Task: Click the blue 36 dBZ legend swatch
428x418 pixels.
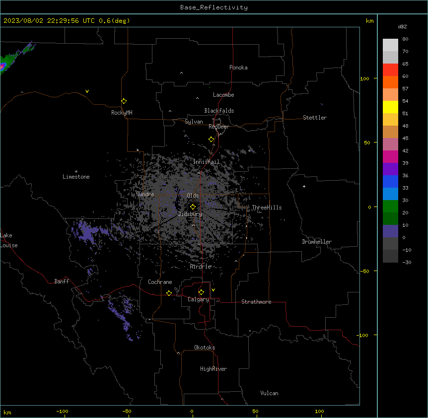Action: click(390, 181)
